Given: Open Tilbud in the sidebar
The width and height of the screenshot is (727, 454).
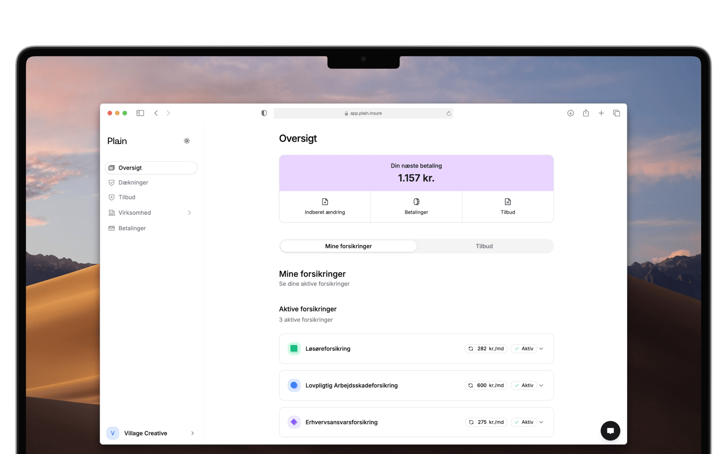Looking at the screenshot, I should 151,197.
